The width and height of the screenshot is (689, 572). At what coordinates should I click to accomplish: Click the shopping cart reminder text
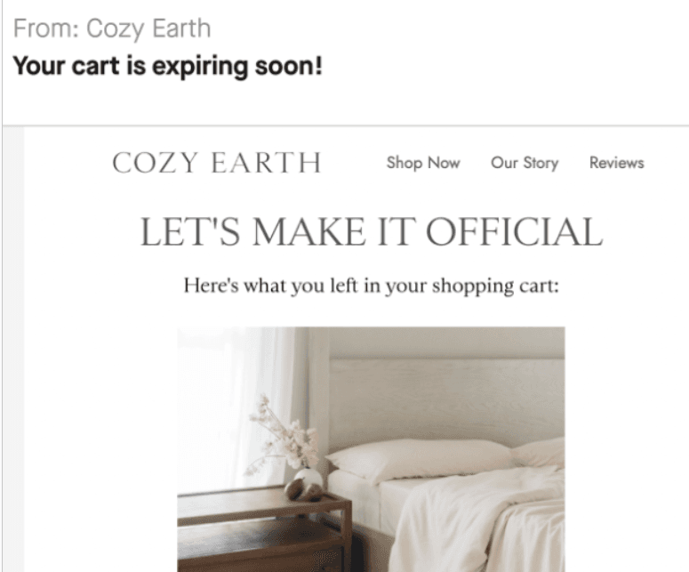click(x=371, y=286)
